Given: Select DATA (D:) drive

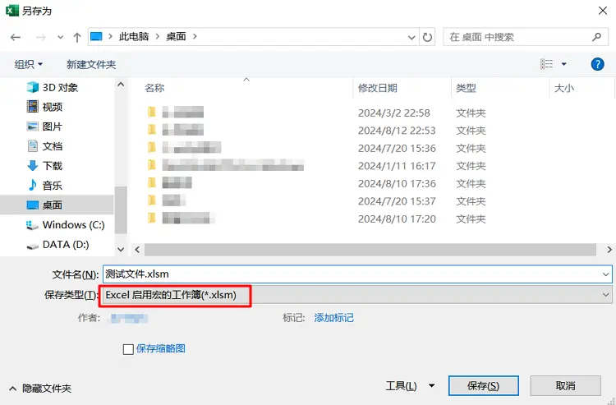Looking at the screenshot, I should (x=57, y=244).
